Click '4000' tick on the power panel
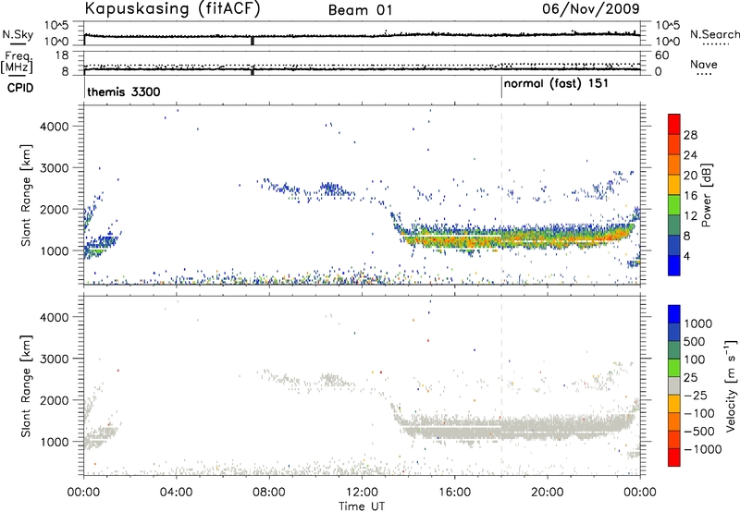 (x=54, y=127)
